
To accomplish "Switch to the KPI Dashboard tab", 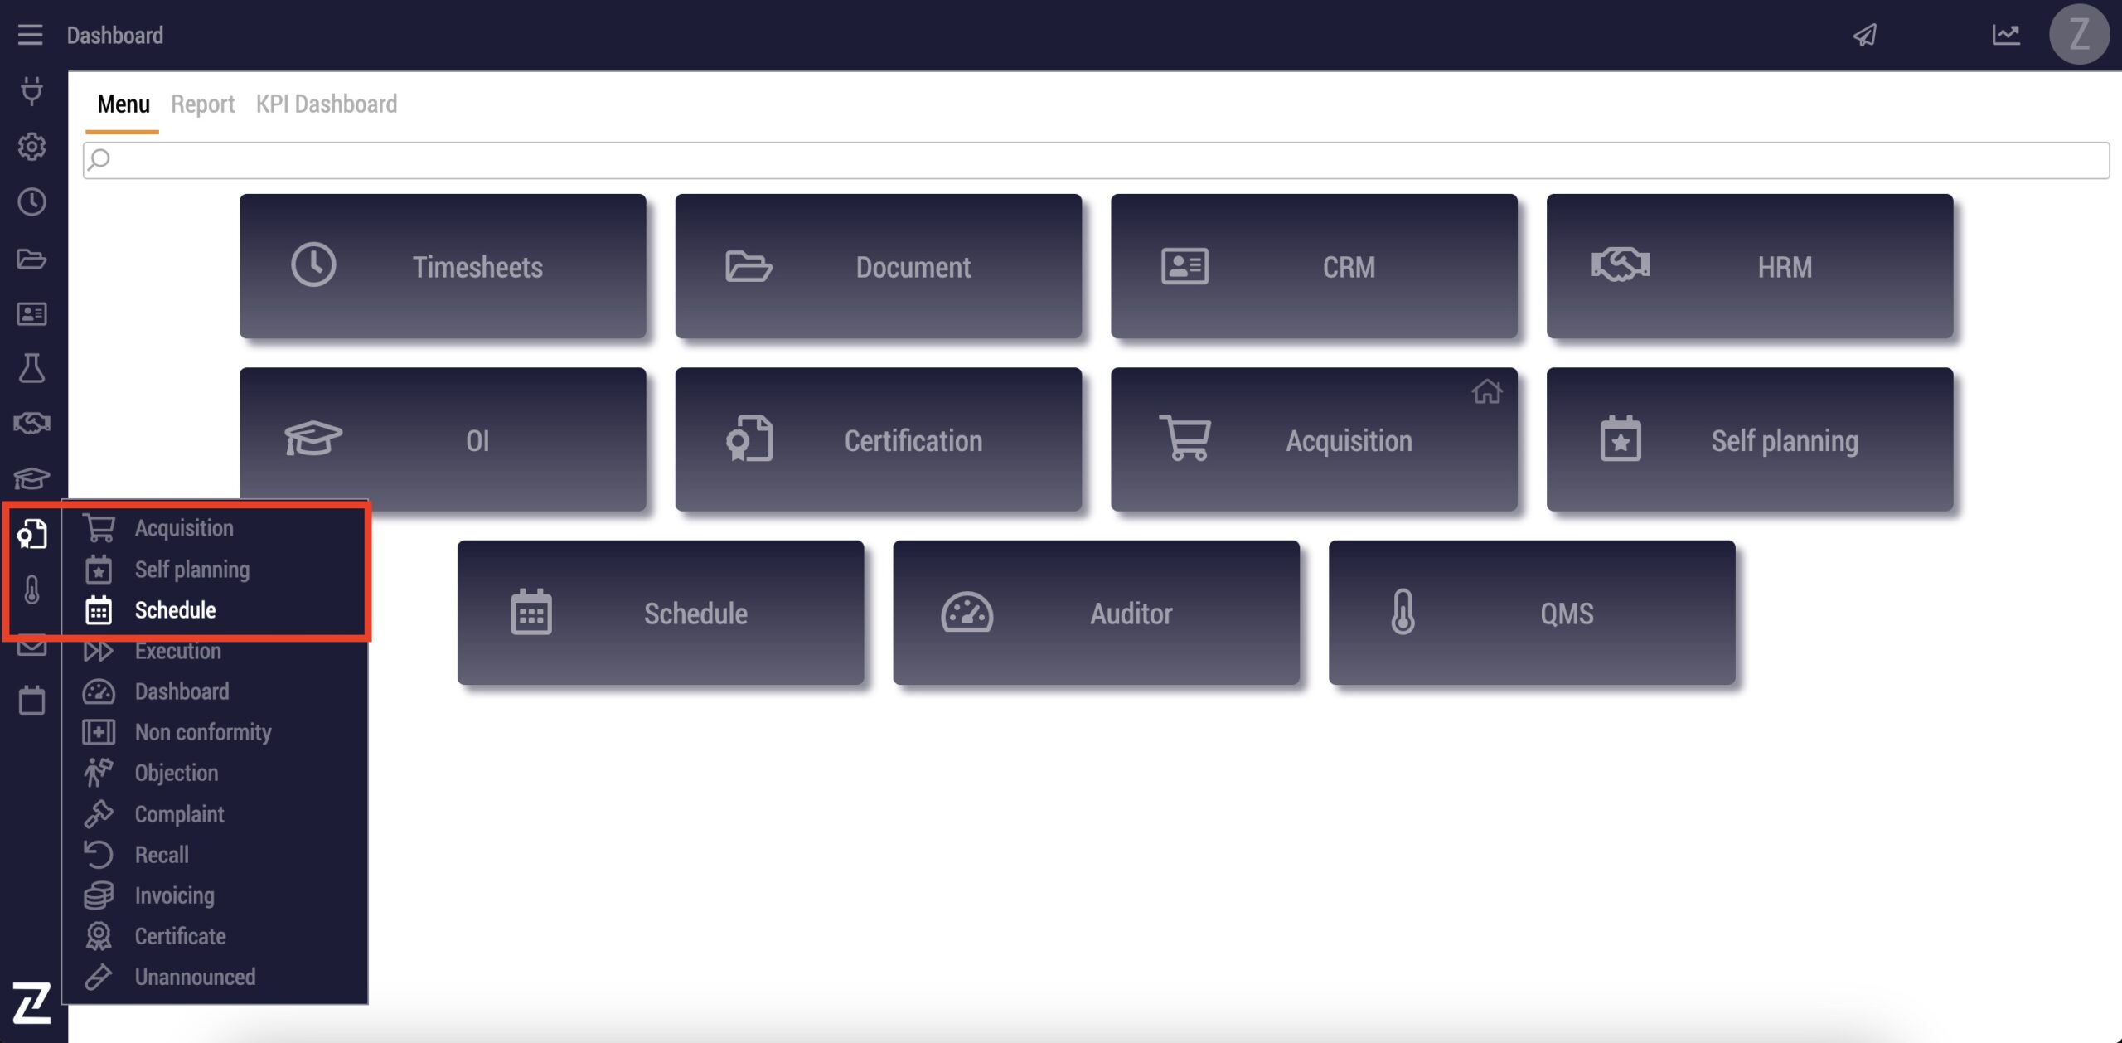I will click(326, 104).
